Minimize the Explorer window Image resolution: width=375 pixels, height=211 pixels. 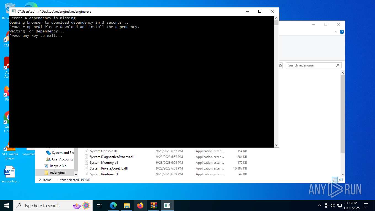(x=314, y=24)
